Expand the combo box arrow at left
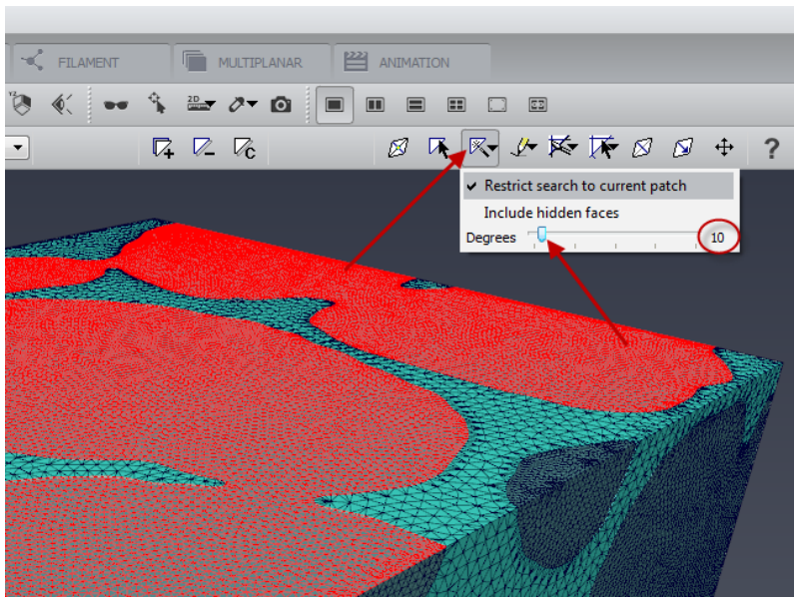This screenshot has height=603, width=799. click(18, 148)
